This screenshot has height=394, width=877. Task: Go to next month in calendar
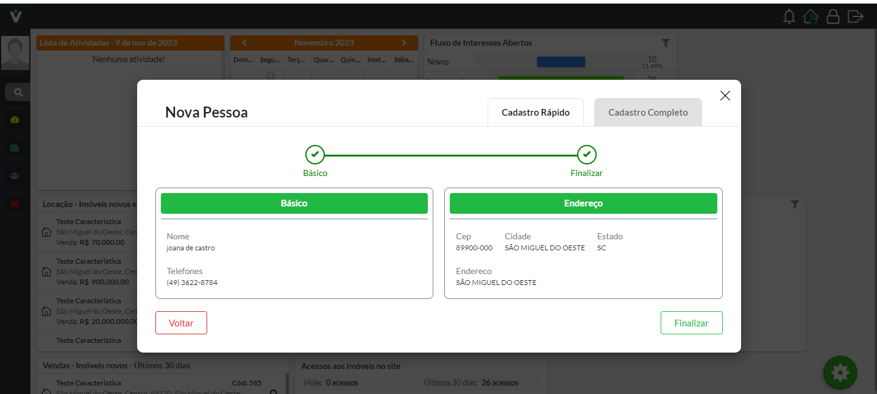point(404,43)
